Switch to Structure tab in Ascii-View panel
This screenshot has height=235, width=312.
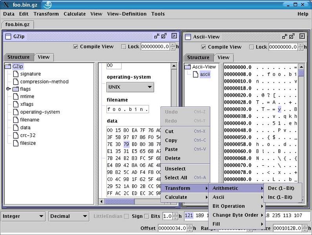tap(198, 58)
